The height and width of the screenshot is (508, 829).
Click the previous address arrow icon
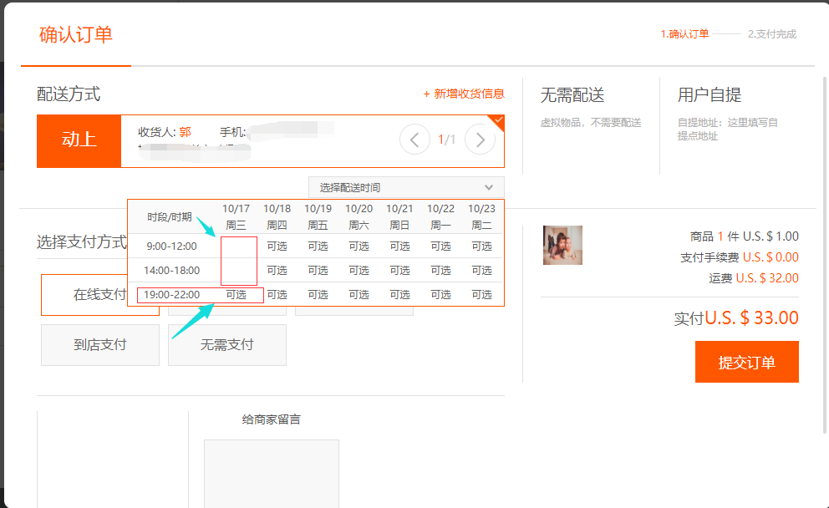(415, 140)
